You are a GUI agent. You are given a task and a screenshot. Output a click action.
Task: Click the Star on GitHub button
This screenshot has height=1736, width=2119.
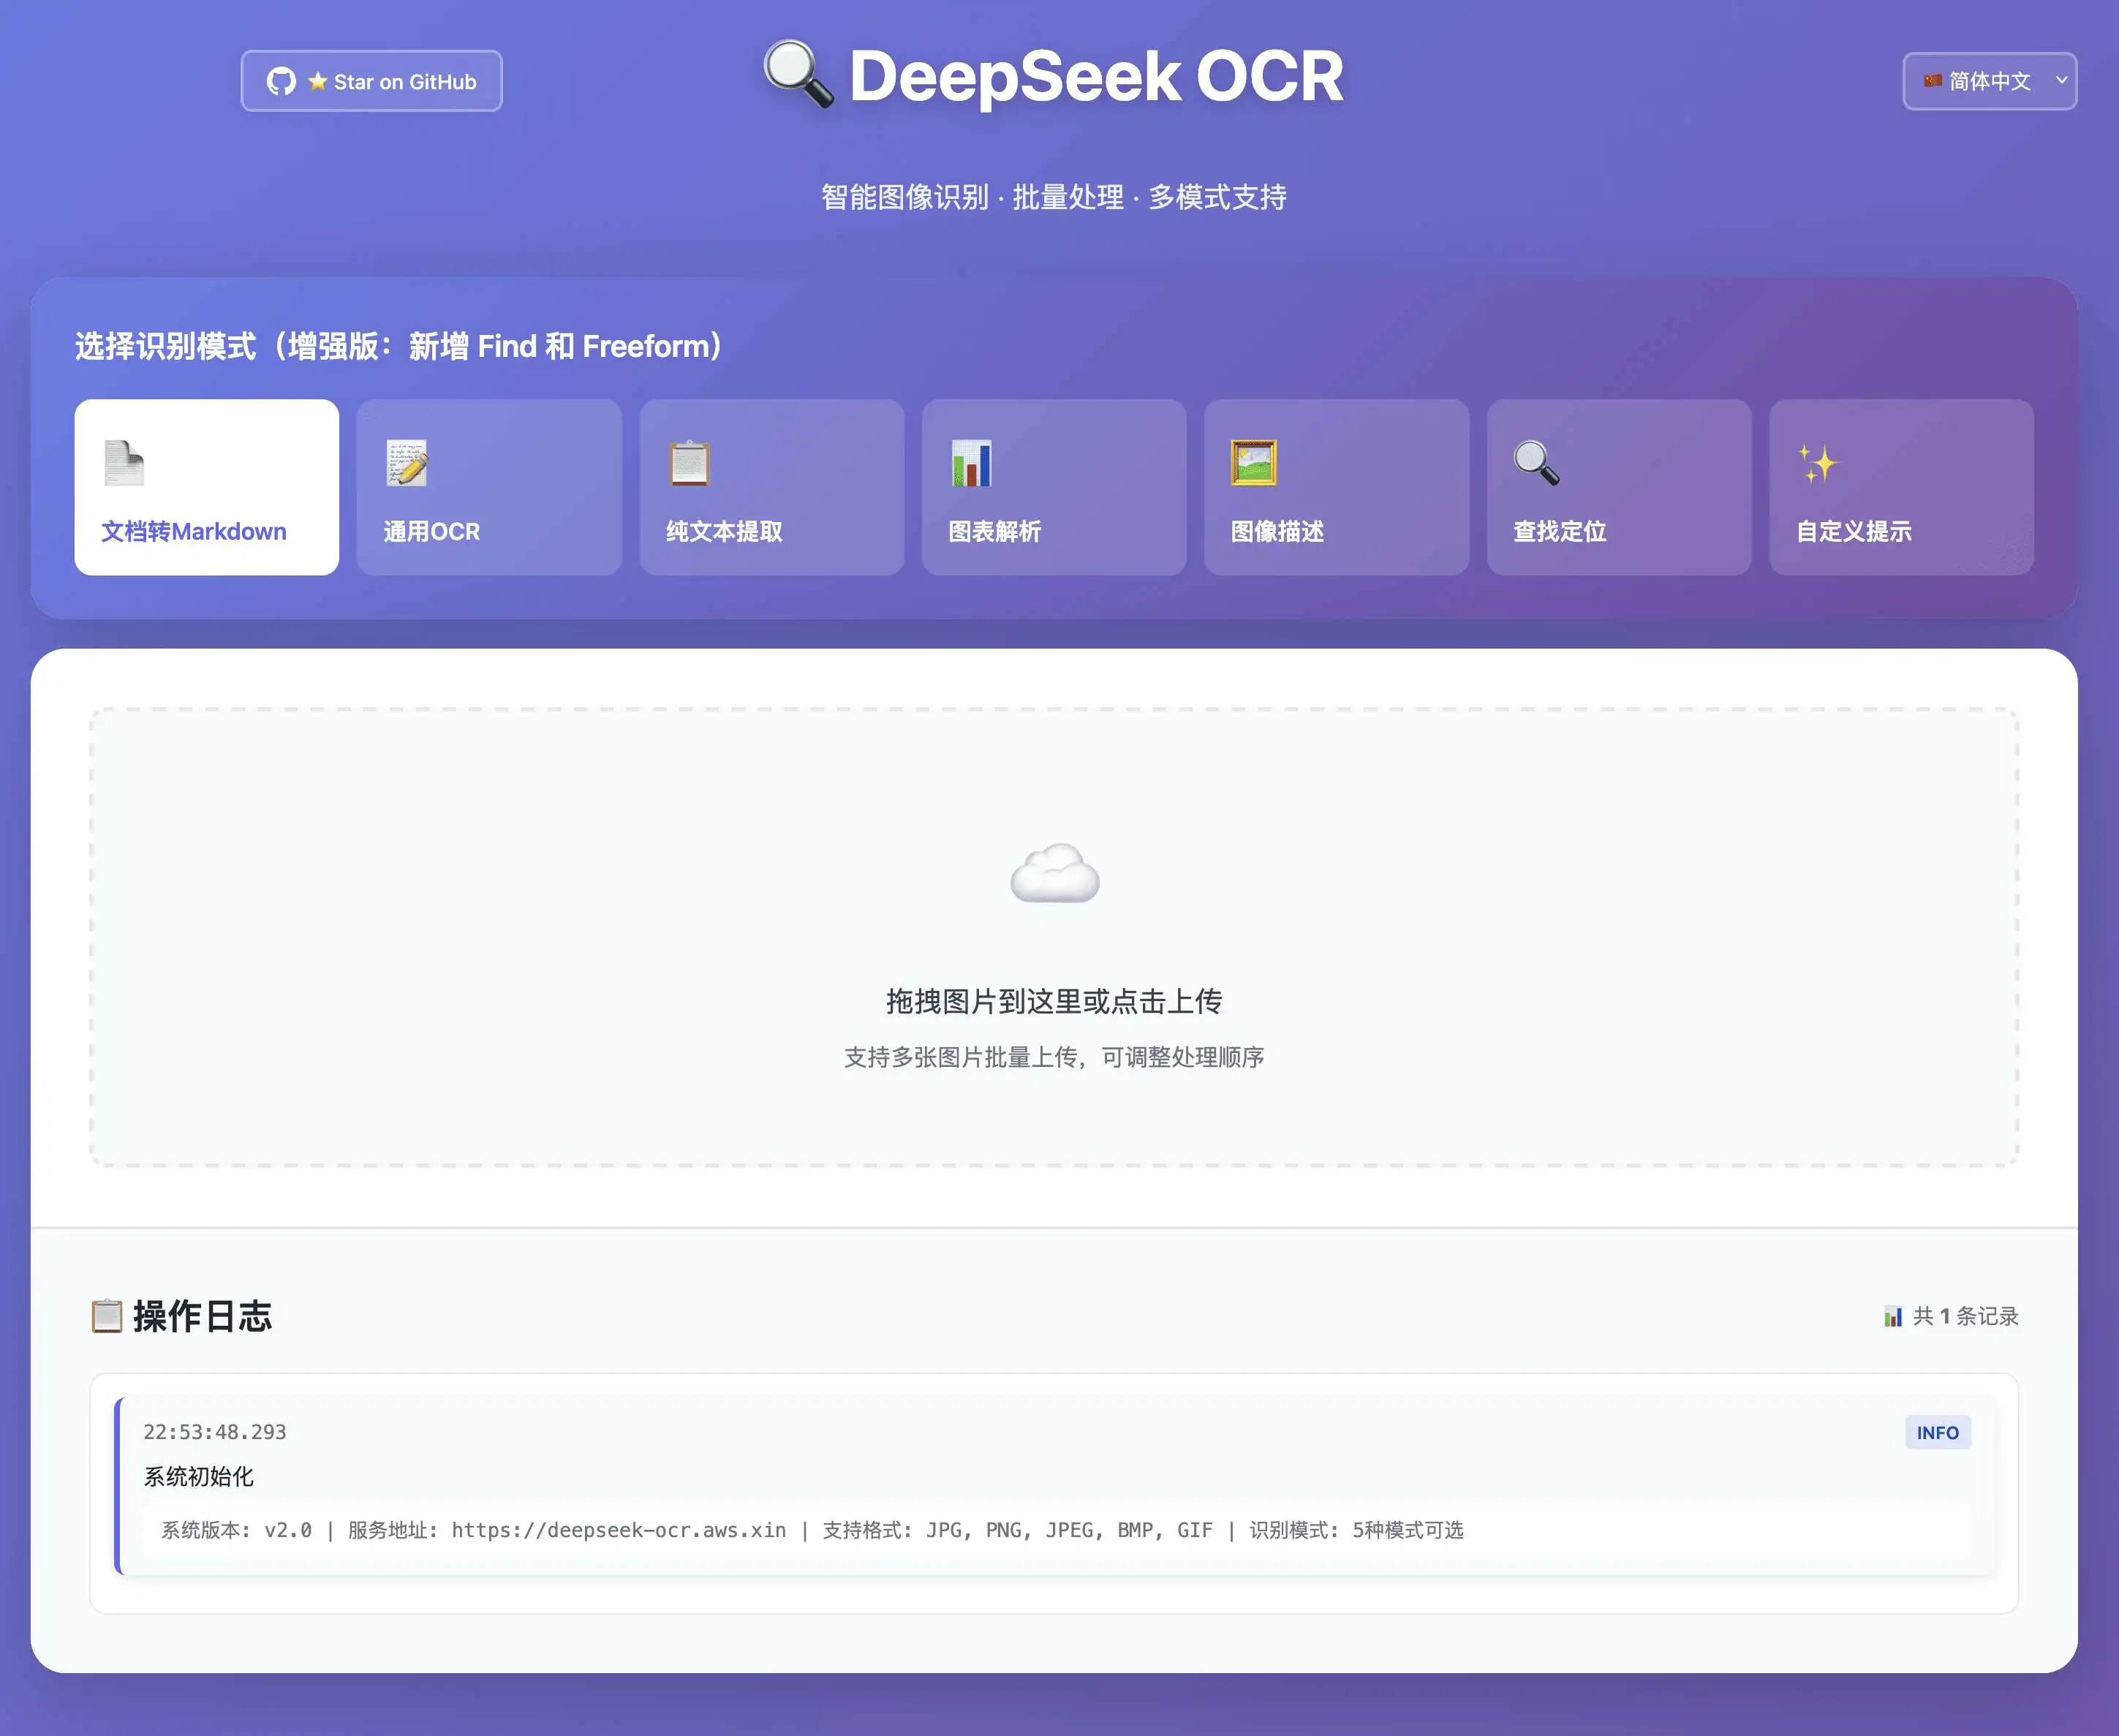tap(371, 81)
